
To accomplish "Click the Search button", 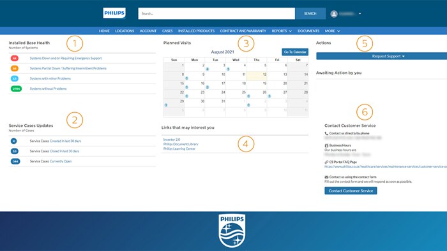I will point(310,13).
